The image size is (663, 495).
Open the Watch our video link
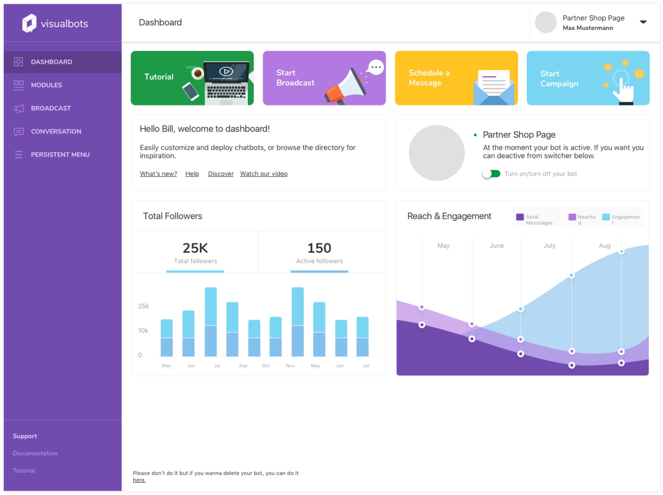(264, 174)
